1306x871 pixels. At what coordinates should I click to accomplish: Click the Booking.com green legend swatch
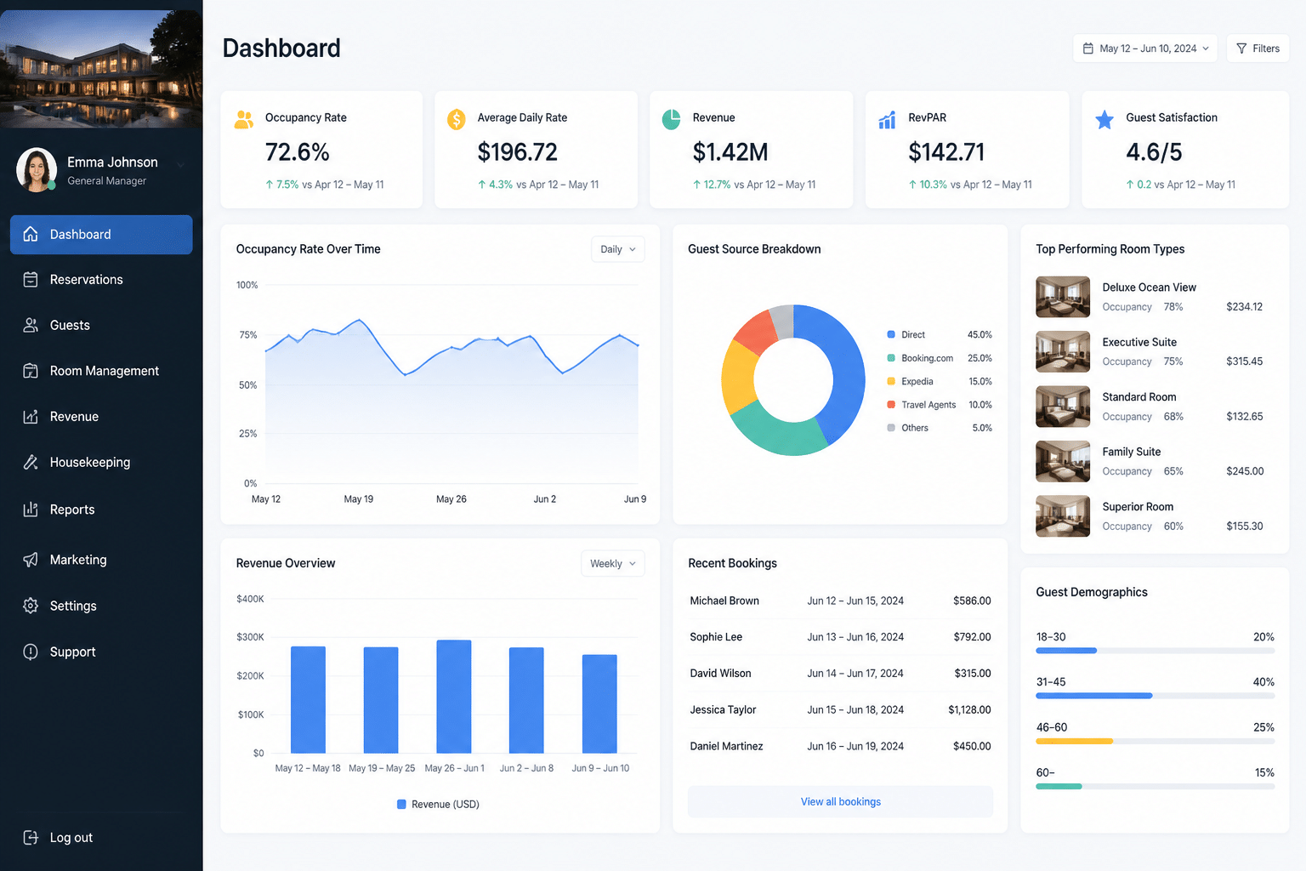891,358
